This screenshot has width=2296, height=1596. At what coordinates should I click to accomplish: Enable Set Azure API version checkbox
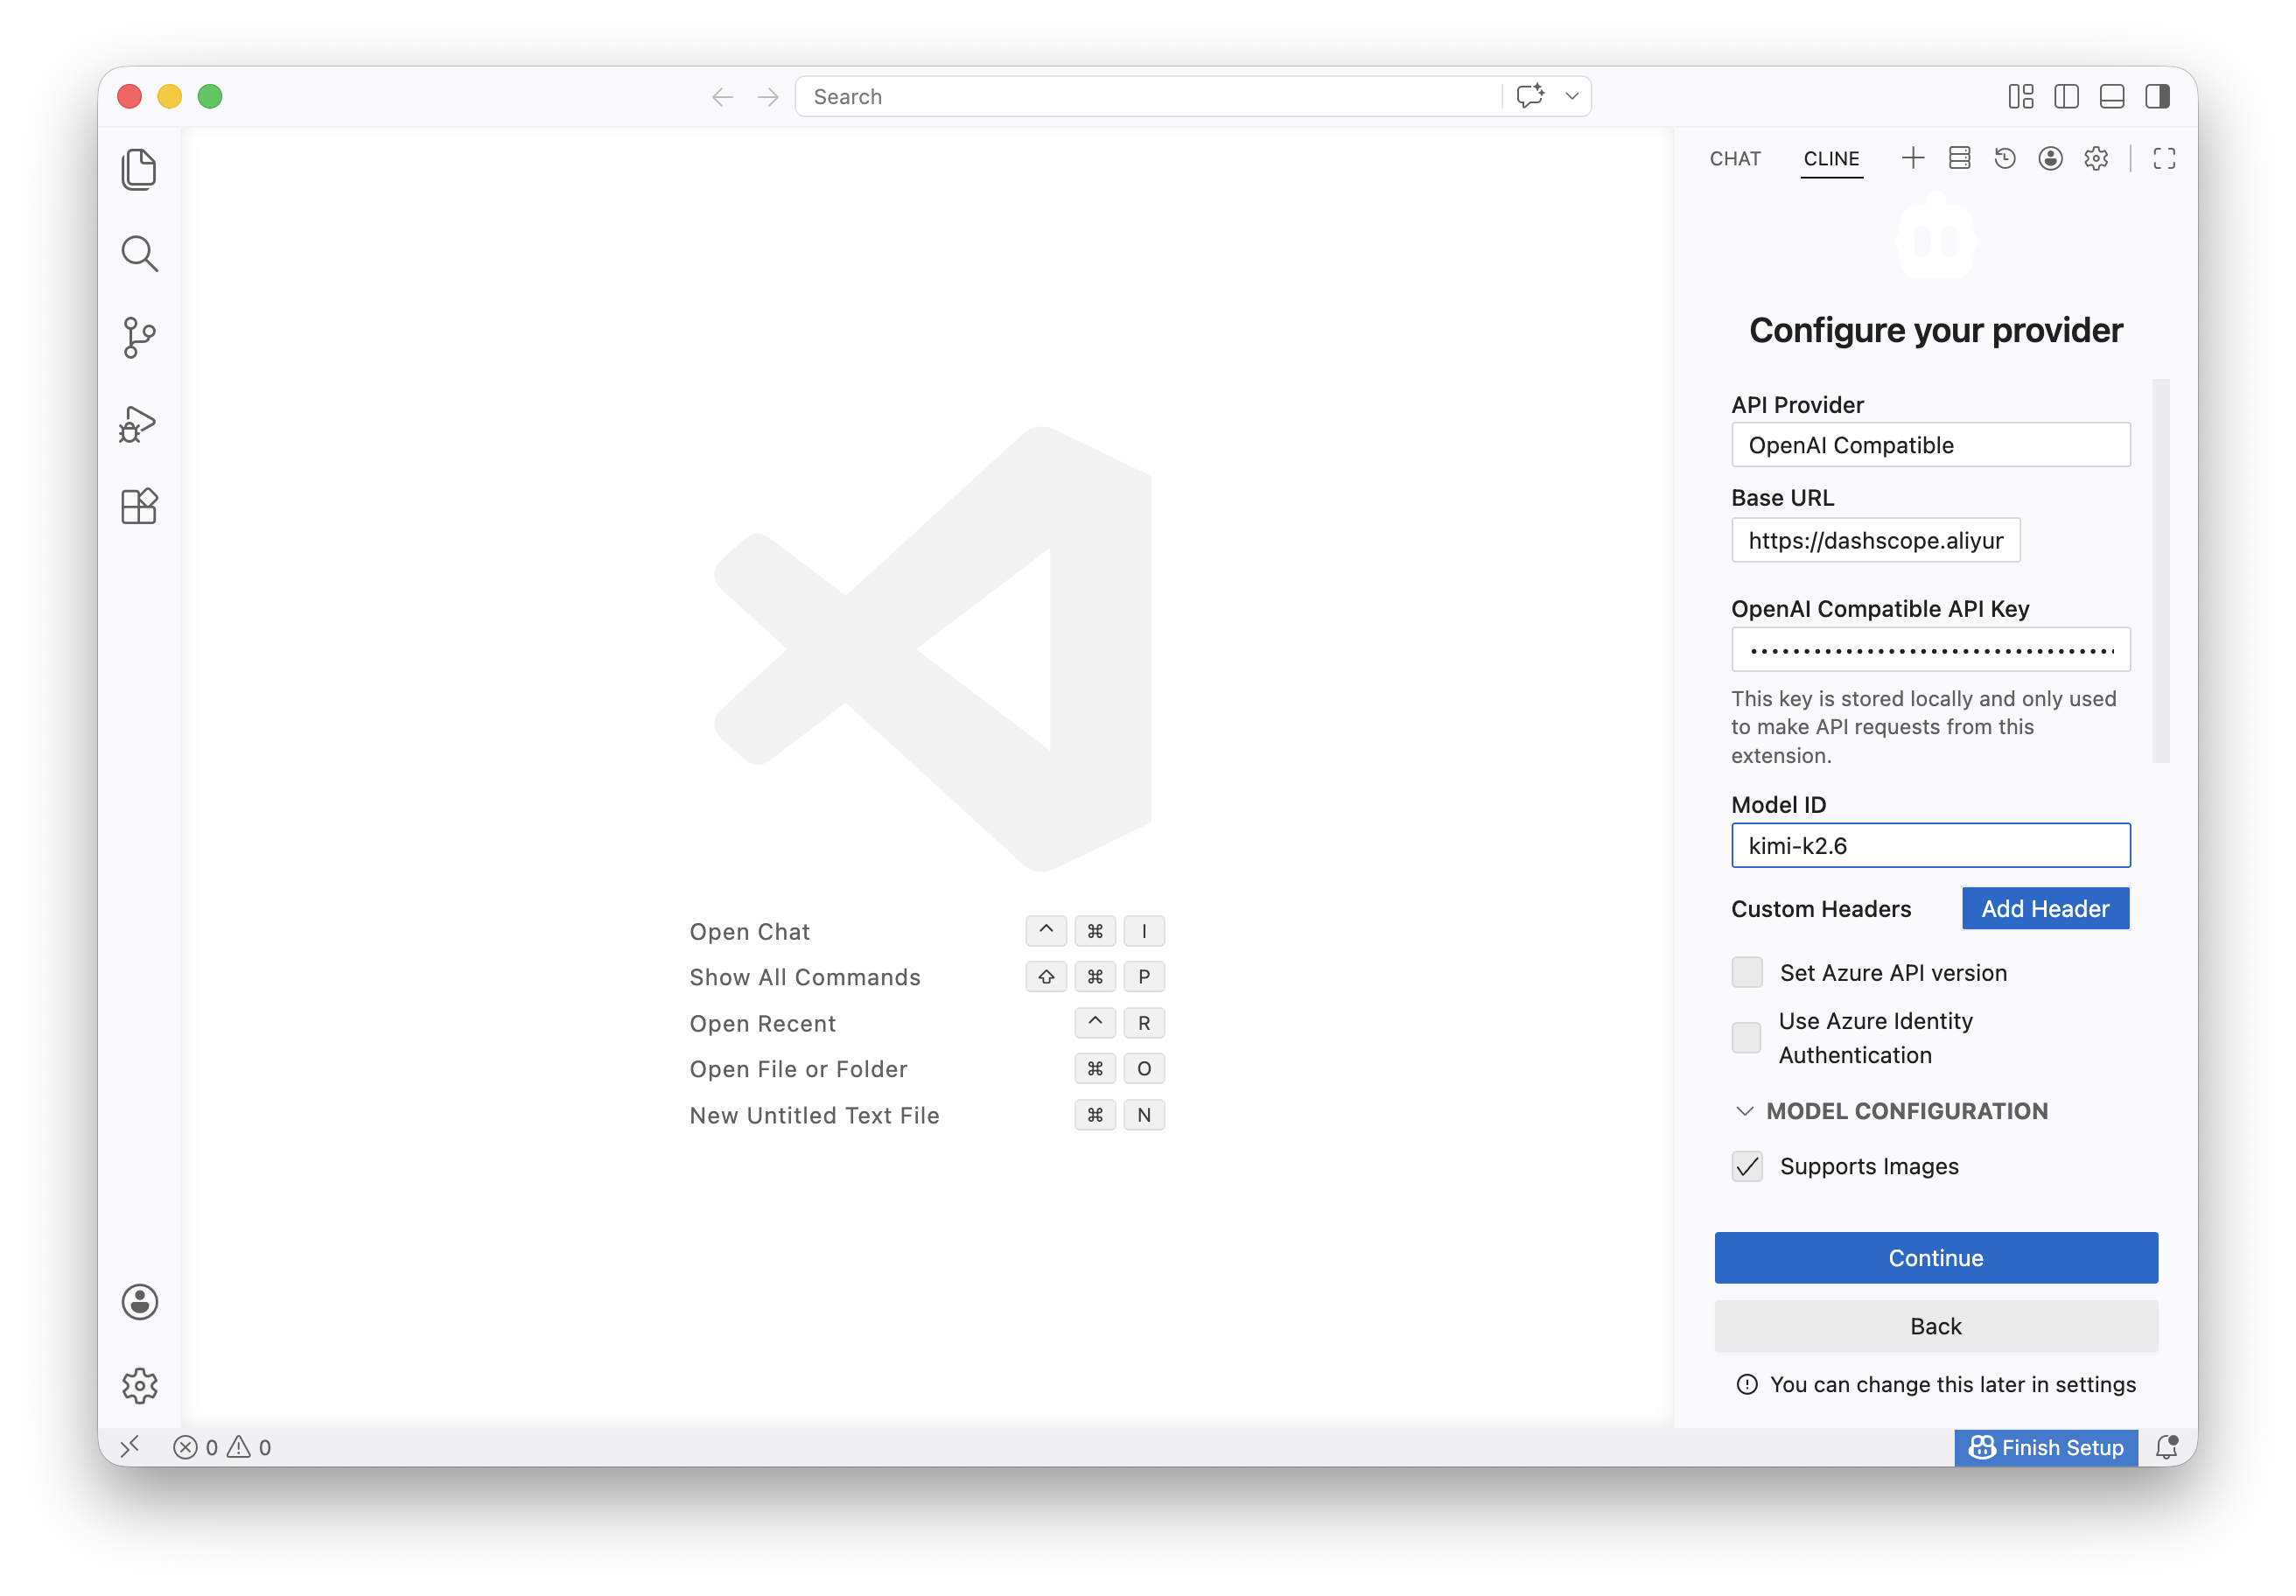click(1747, 972)
